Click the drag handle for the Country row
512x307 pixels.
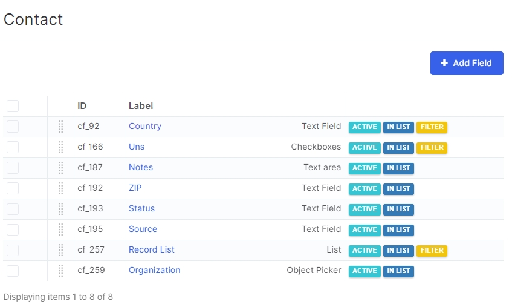[x=60, y=127]
